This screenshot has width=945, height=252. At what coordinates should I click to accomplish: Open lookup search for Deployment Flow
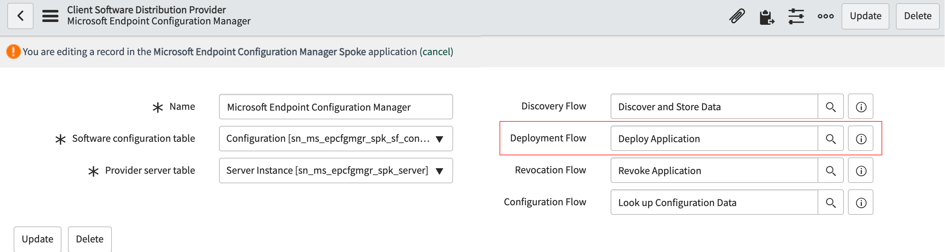click(x=831, y=139)
